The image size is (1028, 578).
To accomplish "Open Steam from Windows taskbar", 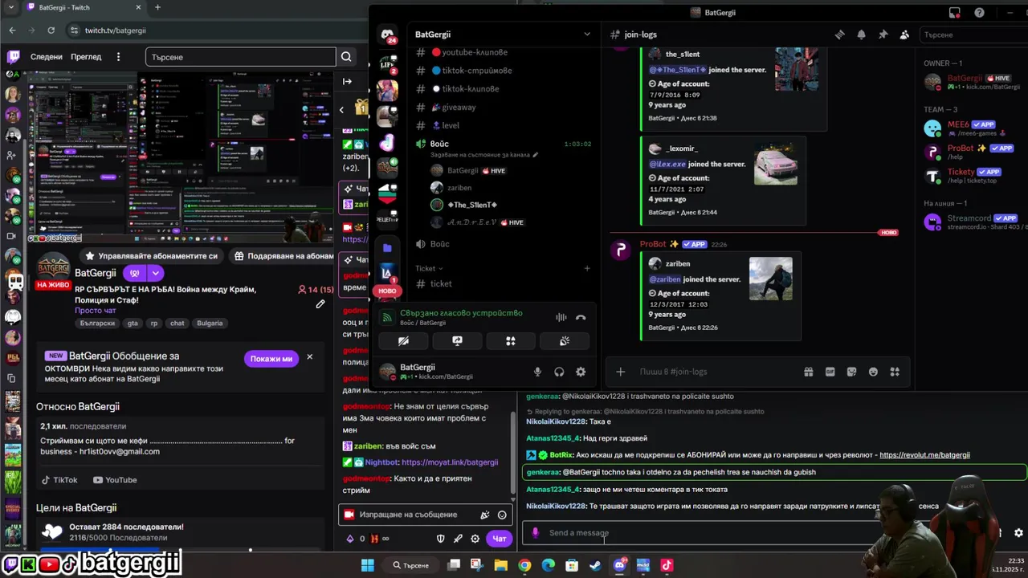I will 595,565.
